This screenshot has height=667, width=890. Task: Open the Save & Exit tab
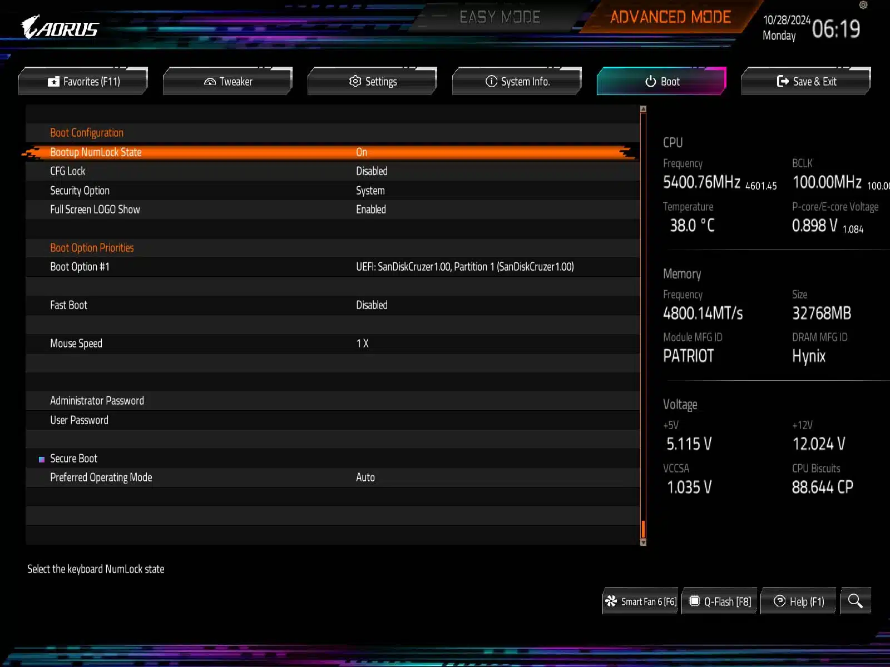click(x=806, y=81)
